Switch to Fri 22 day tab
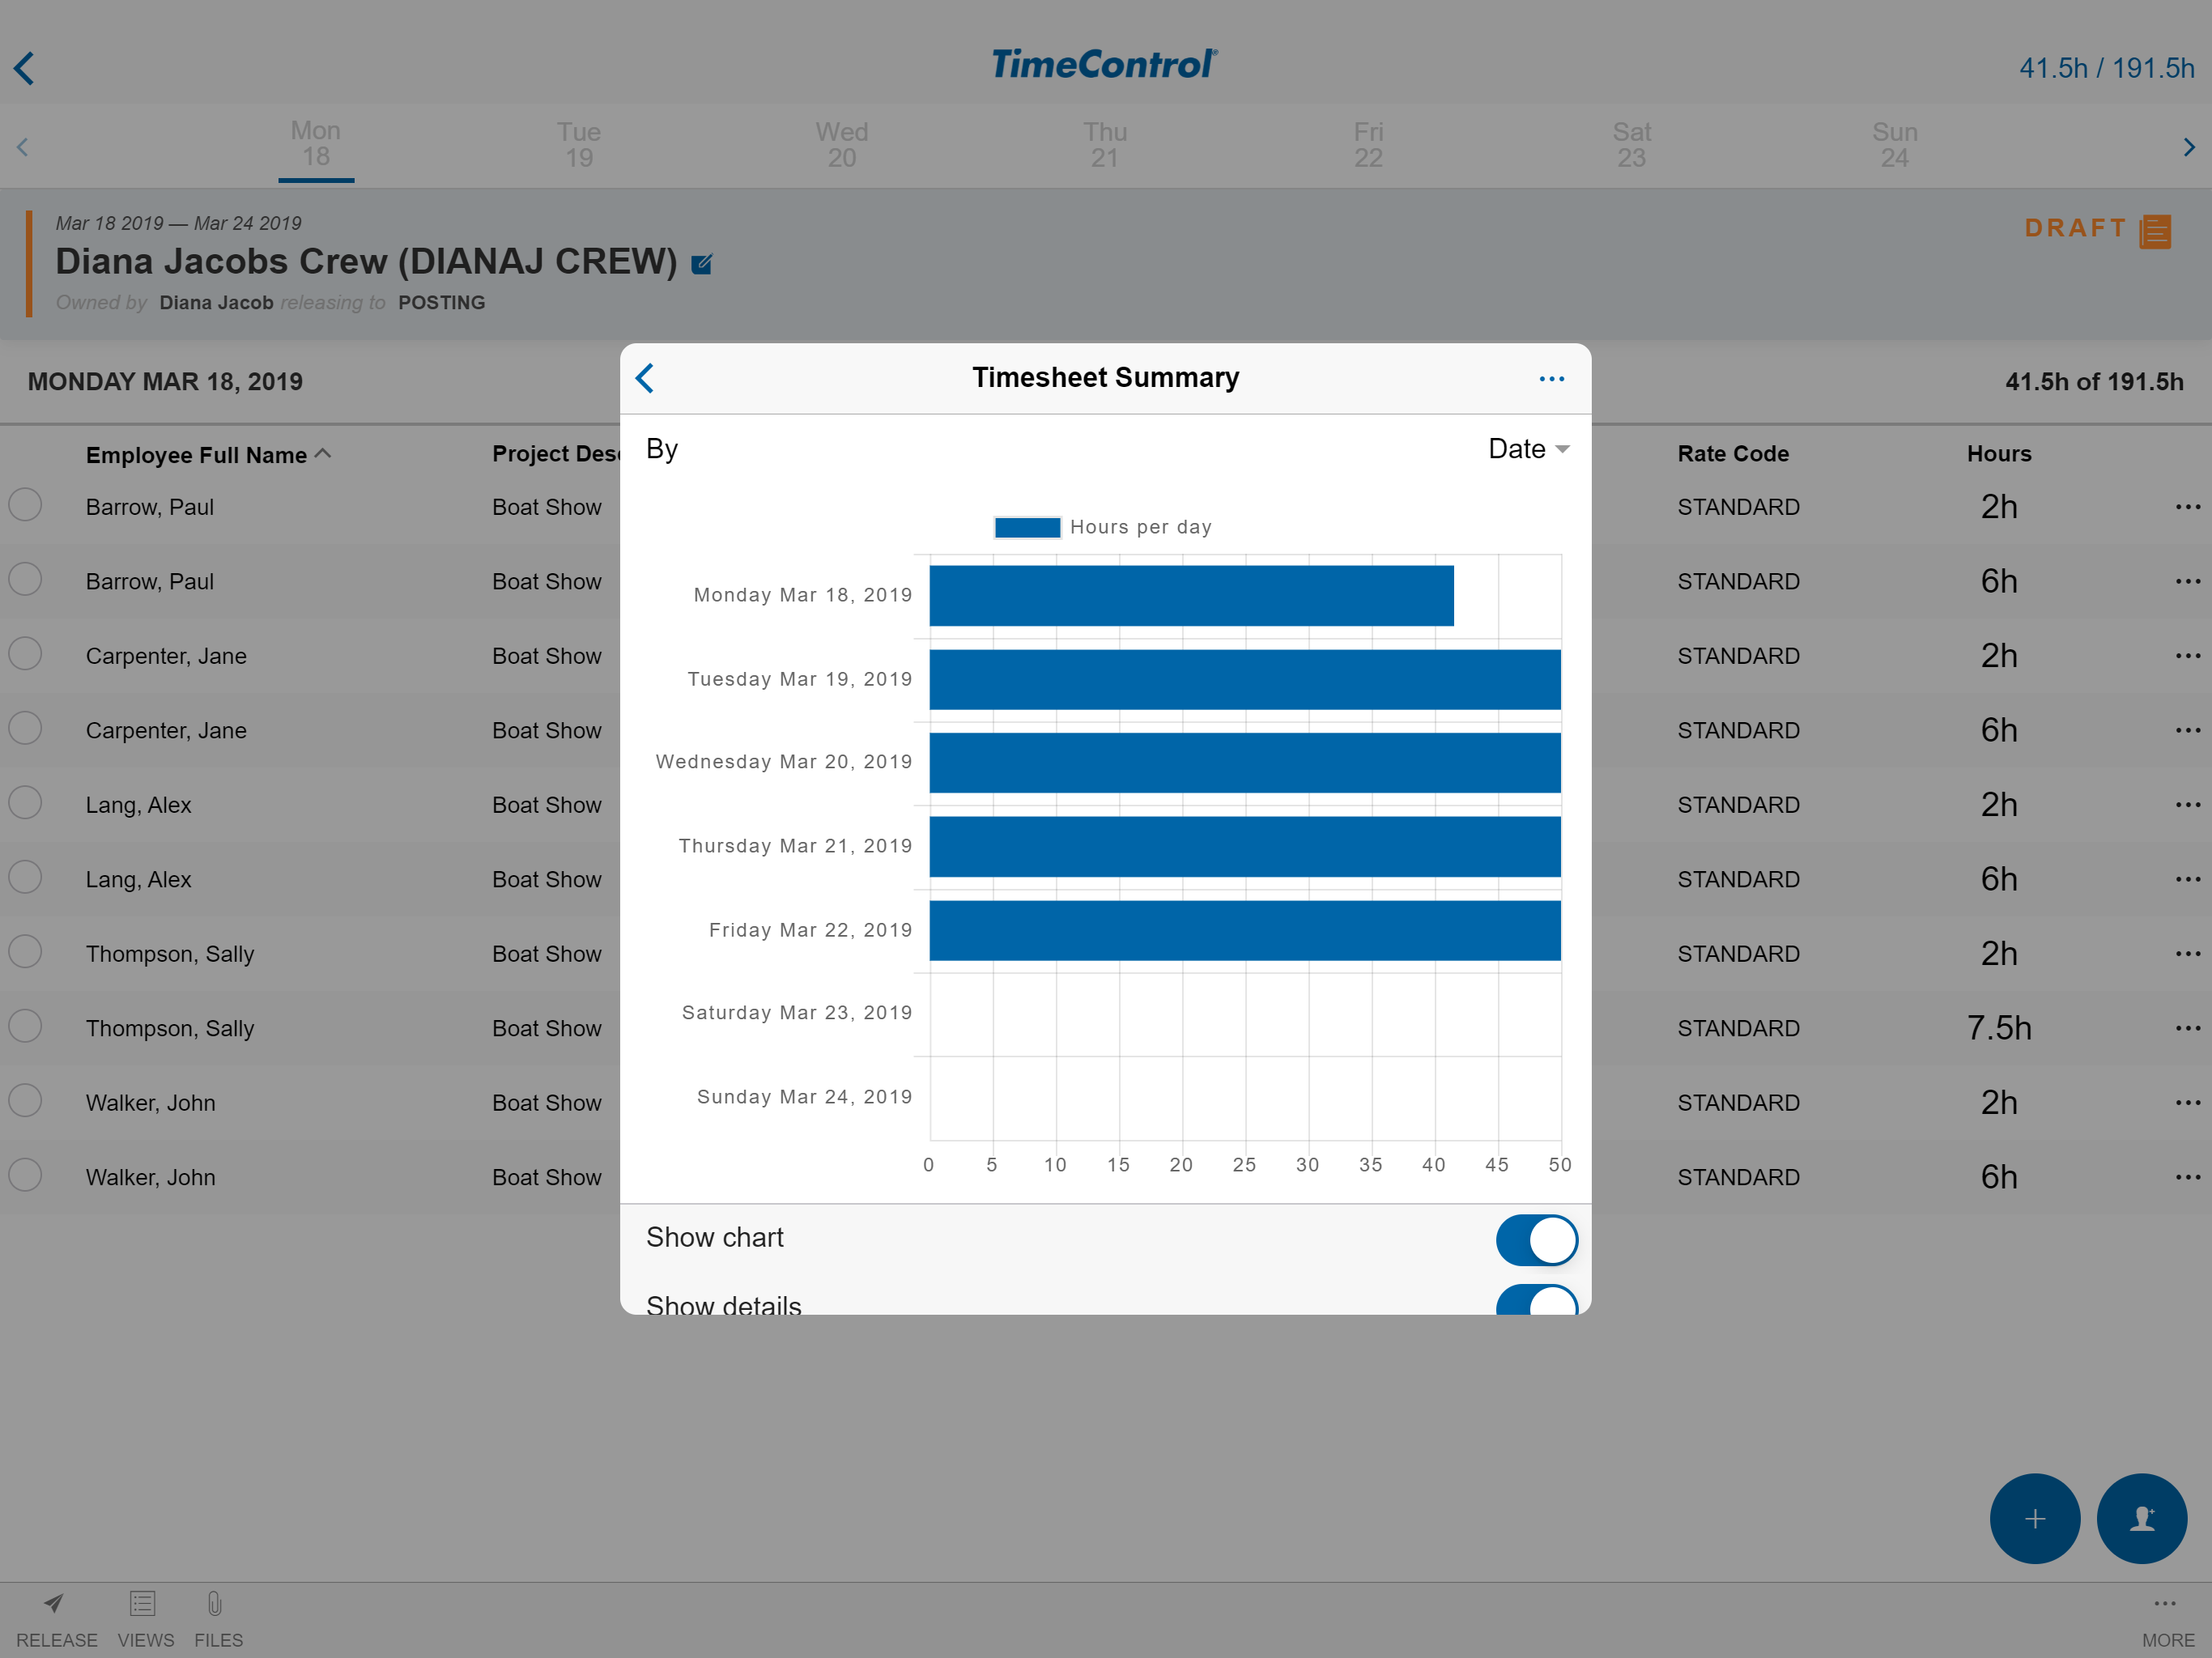 point(1368,146)
